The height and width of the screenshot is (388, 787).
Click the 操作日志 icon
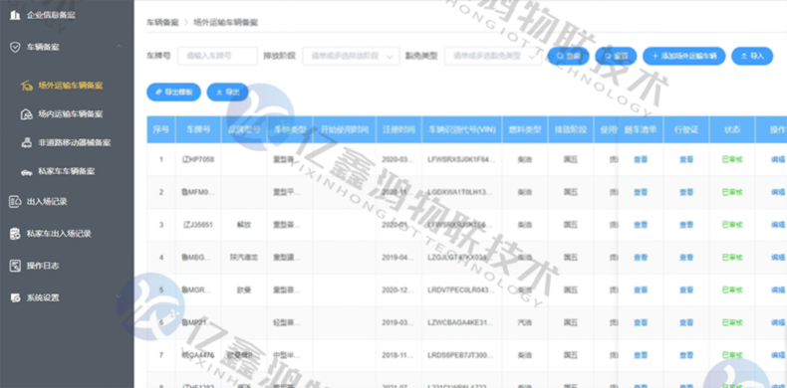[x=15, y=266]
